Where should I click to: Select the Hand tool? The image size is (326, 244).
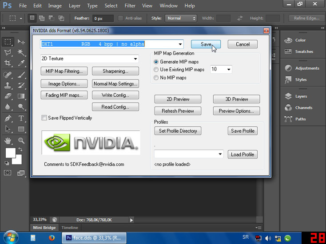click(8, 141)
